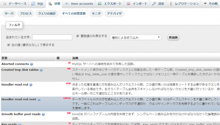Open help icon next to Handler read rnd
The width and height of the screenshot is (220, 125).
tap(31, 85)
